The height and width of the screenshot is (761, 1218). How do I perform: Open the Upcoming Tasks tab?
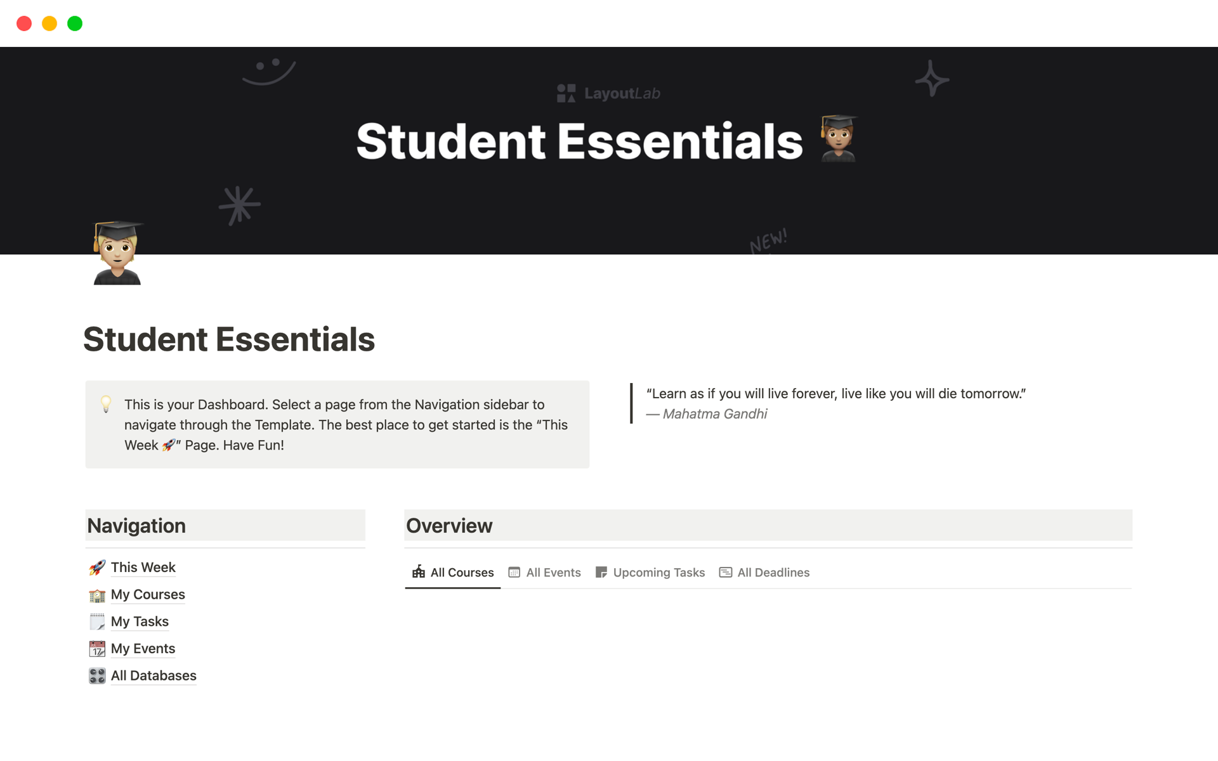tap(650, 573)
